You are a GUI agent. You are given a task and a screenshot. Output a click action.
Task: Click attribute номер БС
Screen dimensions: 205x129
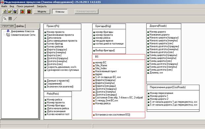click(101, 63)
